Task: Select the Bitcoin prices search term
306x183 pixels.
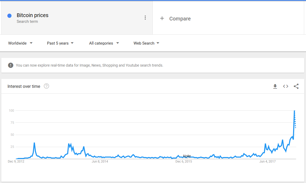Action: coord(33,15)
